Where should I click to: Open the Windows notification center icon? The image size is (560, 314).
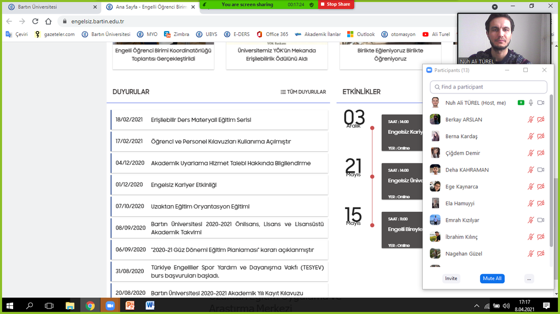(546, 306)
